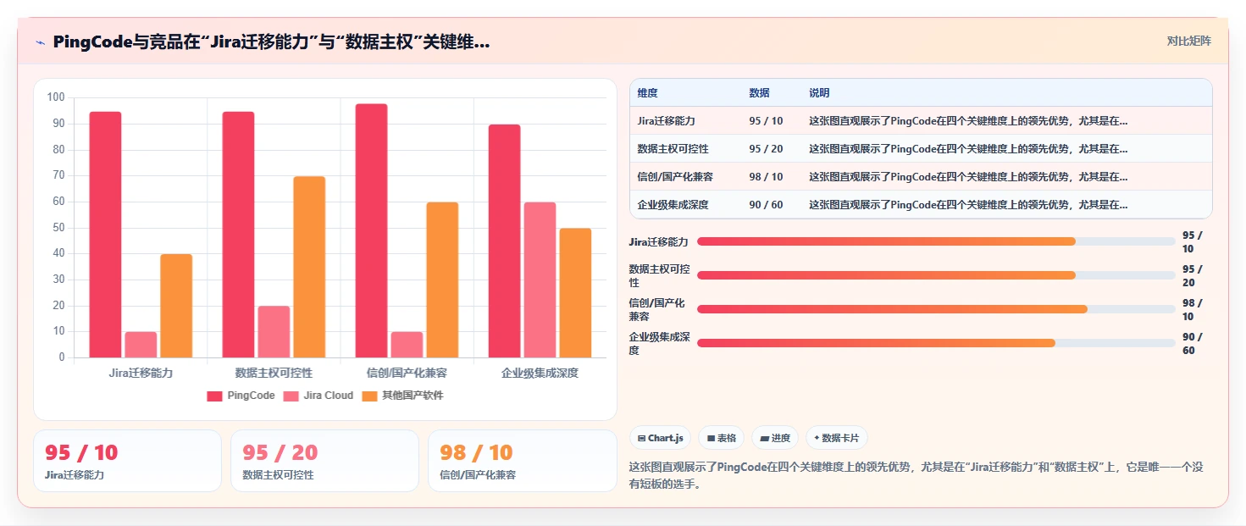Image resolution: width=1246 pixels, height=526 pixels.
Task: Click the 信创/国产化兼容 x-axis label
Action: coord(407,373)
